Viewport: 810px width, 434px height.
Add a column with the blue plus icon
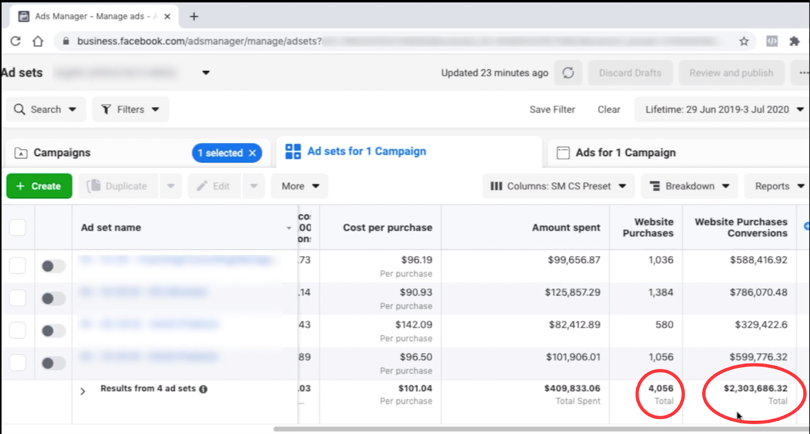click(x=806, y=226)
